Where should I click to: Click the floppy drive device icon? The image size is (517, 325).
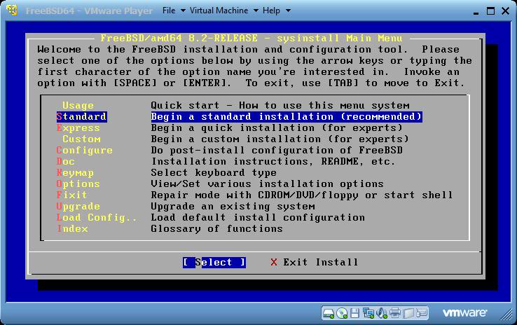[x=354, y=313]
